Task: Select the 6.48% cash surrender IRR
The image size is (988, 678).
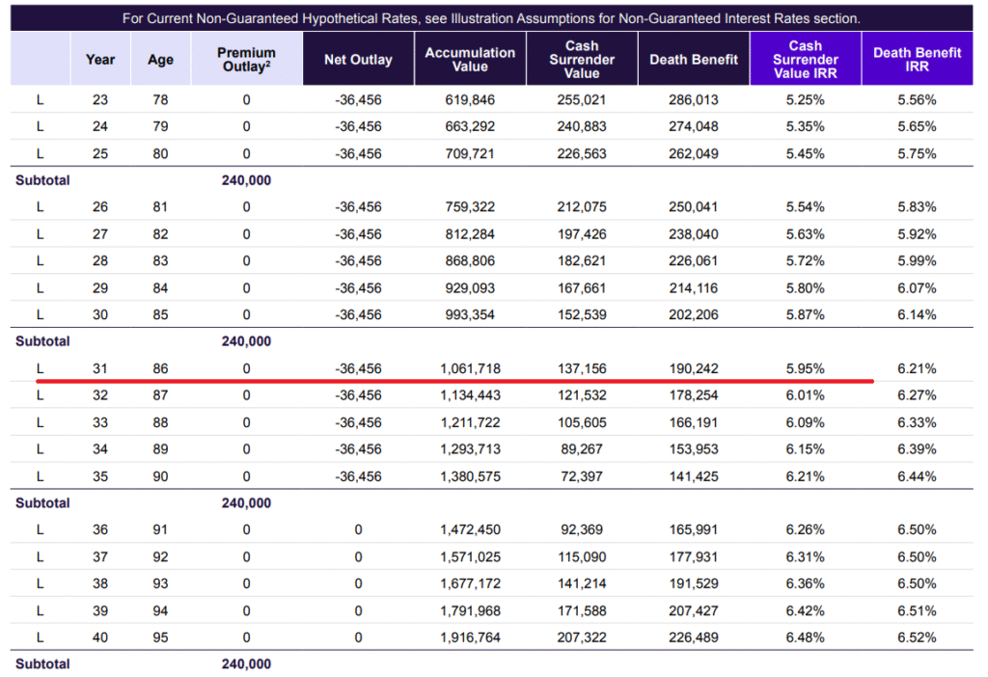Action: (x=806, y=637)
